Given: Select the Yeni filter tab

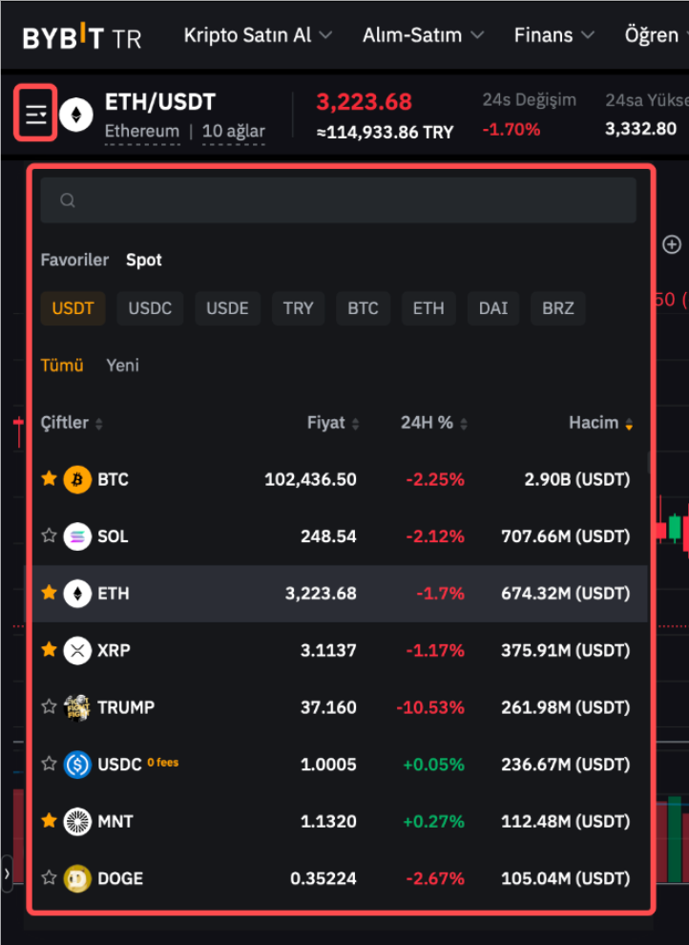Looking at the screenshot, I should pos(122,365).
